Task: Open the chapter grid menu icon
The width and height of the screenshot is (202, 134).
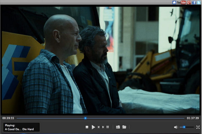Action: [108, 127]
